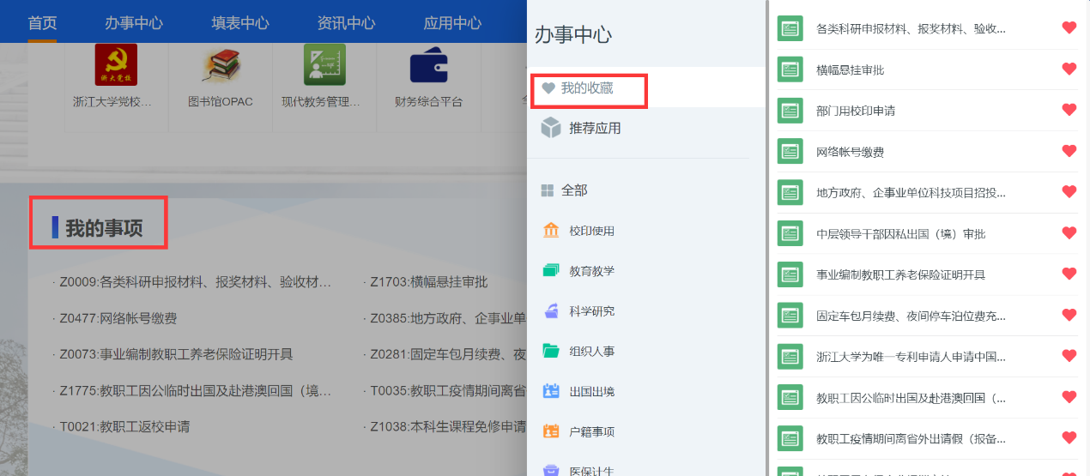Open T0035:教职工疫情期间离省 link

click(x=447, y=390)
